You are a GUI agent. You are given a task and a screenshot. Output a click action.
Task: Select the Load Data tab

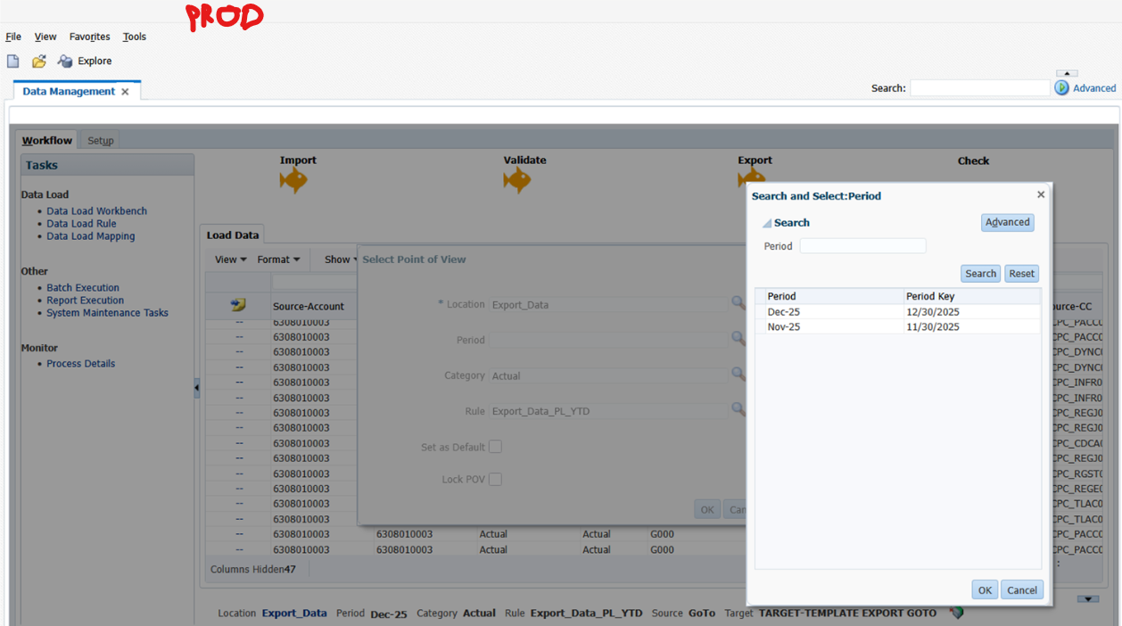click(233, 235)
